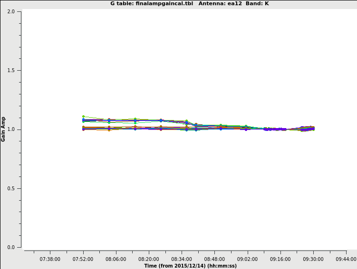Click the y-axis tick label 1.5
The width and height of the screenshot is (357, 269).
click(x=11, y=70)
